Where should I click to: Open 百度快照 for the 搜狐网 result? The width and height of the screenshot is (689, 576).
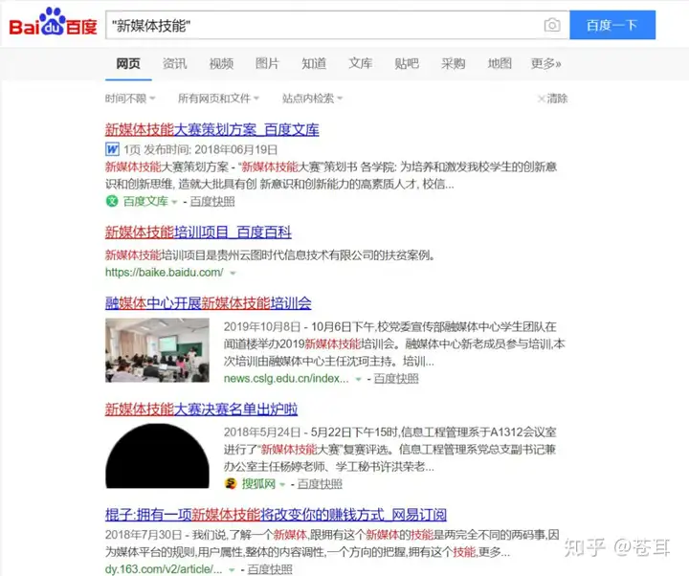point(320,484)
